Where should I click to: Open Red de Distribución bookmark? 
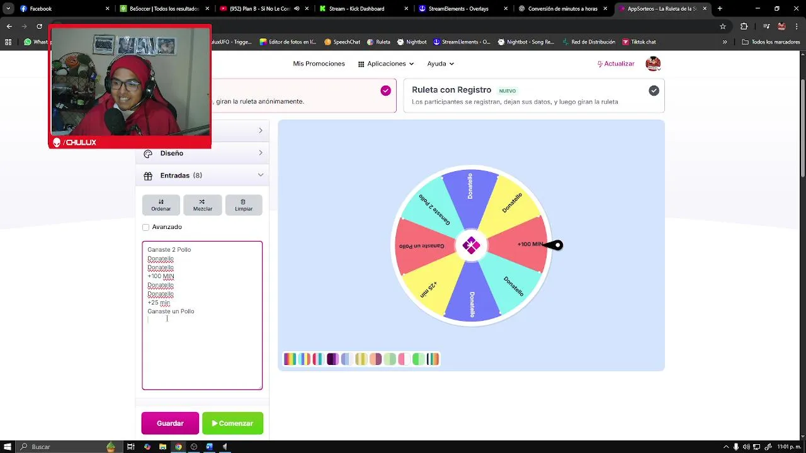click(589, 42)
